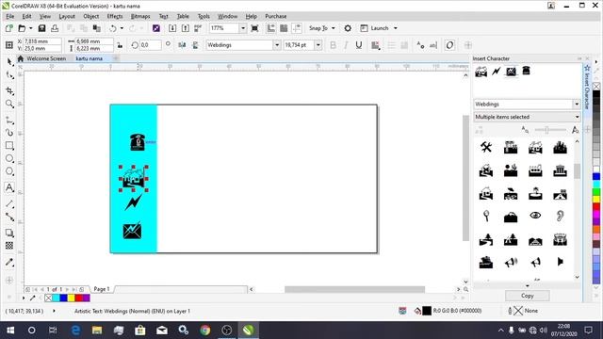This screenshot has width=603, height=339.
Task: Select the Freehand tool
Action: click(x=9, y=121)
